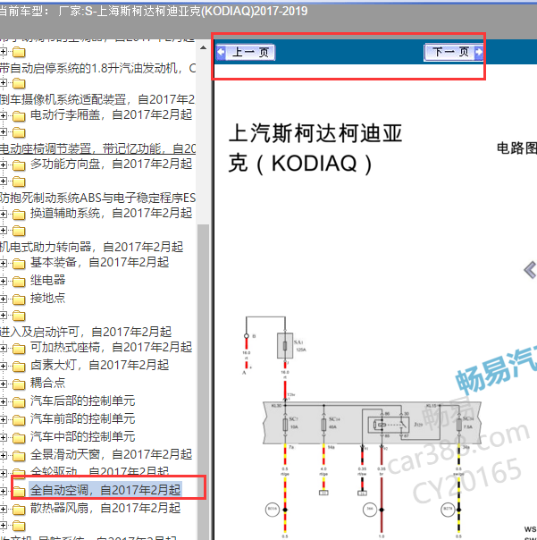Expand the 基本装备 tree node
537x540 pixels.
(3, 264)
